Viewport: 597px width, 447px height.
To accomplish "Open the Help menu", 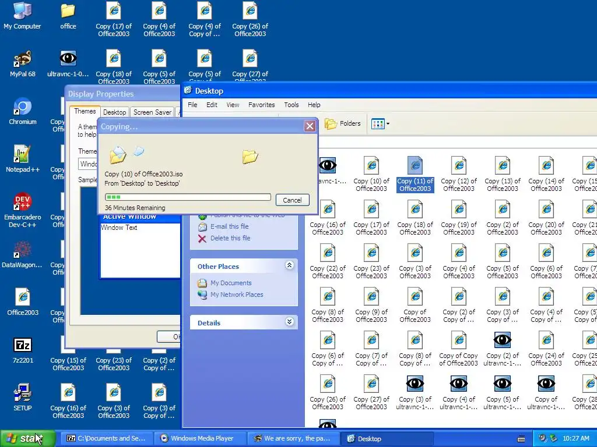I will [x=314, y=105].
